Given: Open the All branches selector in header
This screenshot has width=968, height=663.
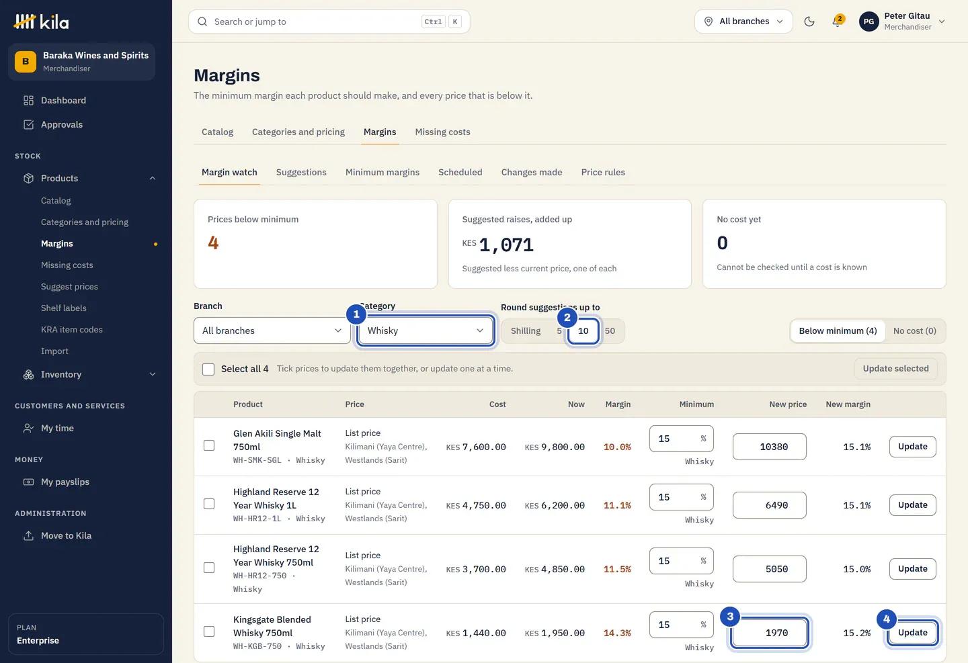Looking at the screenshot, I should 743,21.
